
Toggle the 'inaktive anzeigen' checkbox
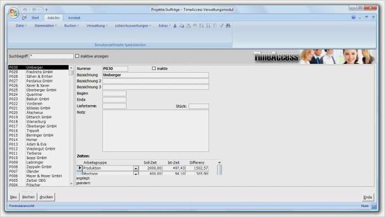[x=78, y=56]
